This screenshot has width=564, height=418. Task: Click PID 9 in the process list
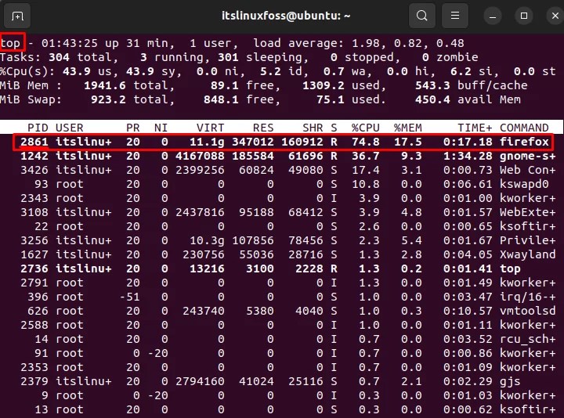[45, 395]
